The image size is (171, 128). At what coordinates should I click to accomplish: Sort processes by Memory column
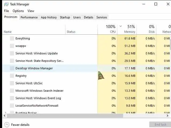point(127,29)
